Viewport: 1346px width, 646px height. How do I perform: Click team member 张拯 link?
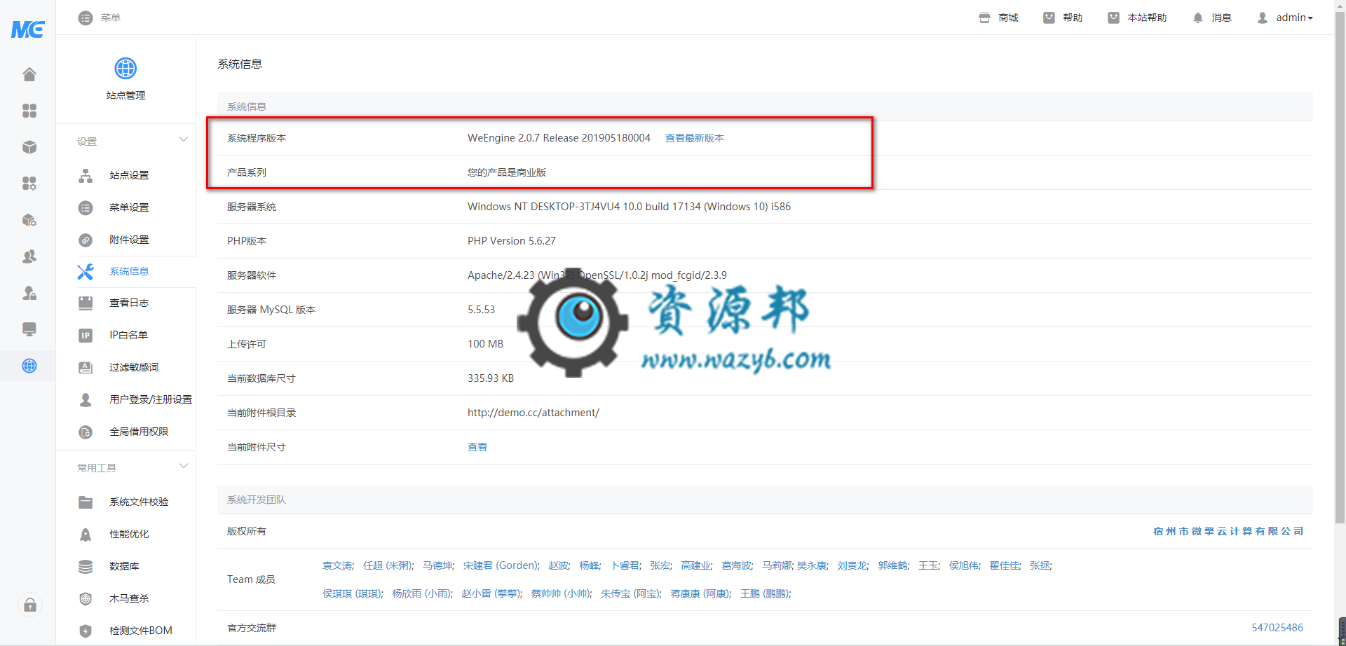(x=1040, y=565)
